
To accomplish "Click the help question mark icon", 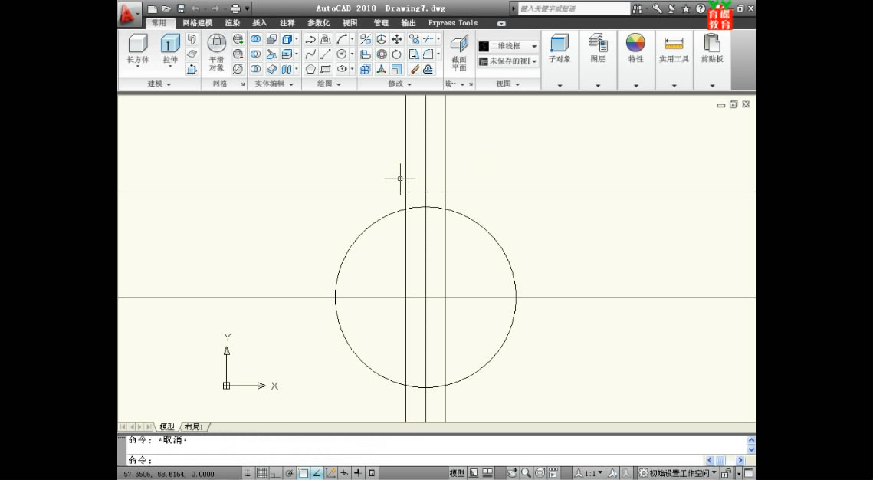I will (x=701, y=9).
